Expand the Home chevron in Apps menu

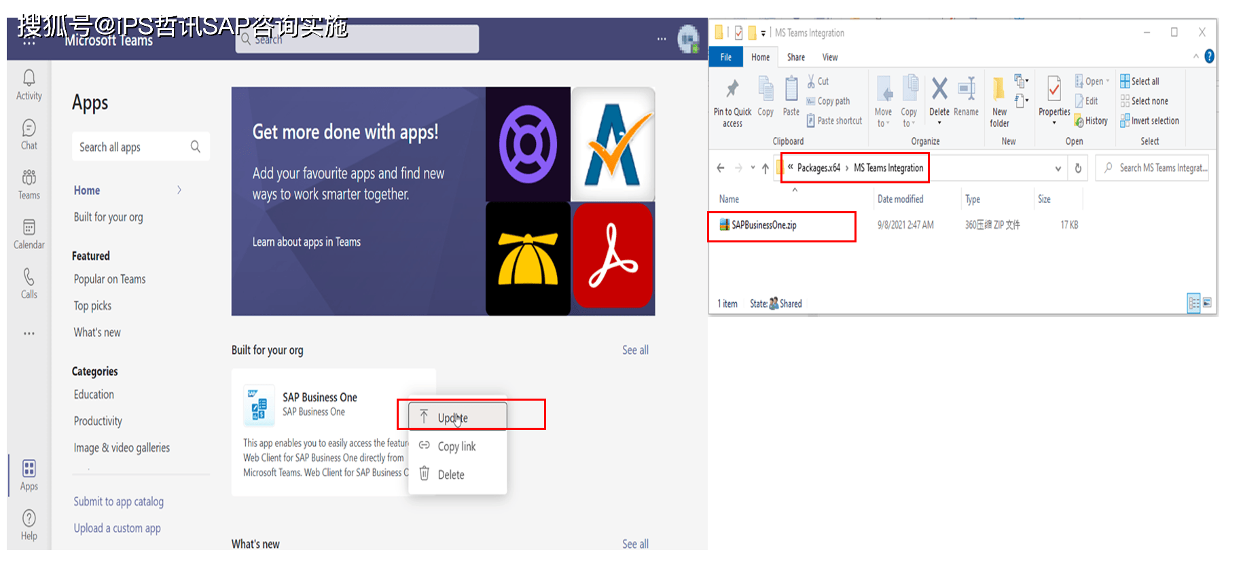[x=179, y=190]
